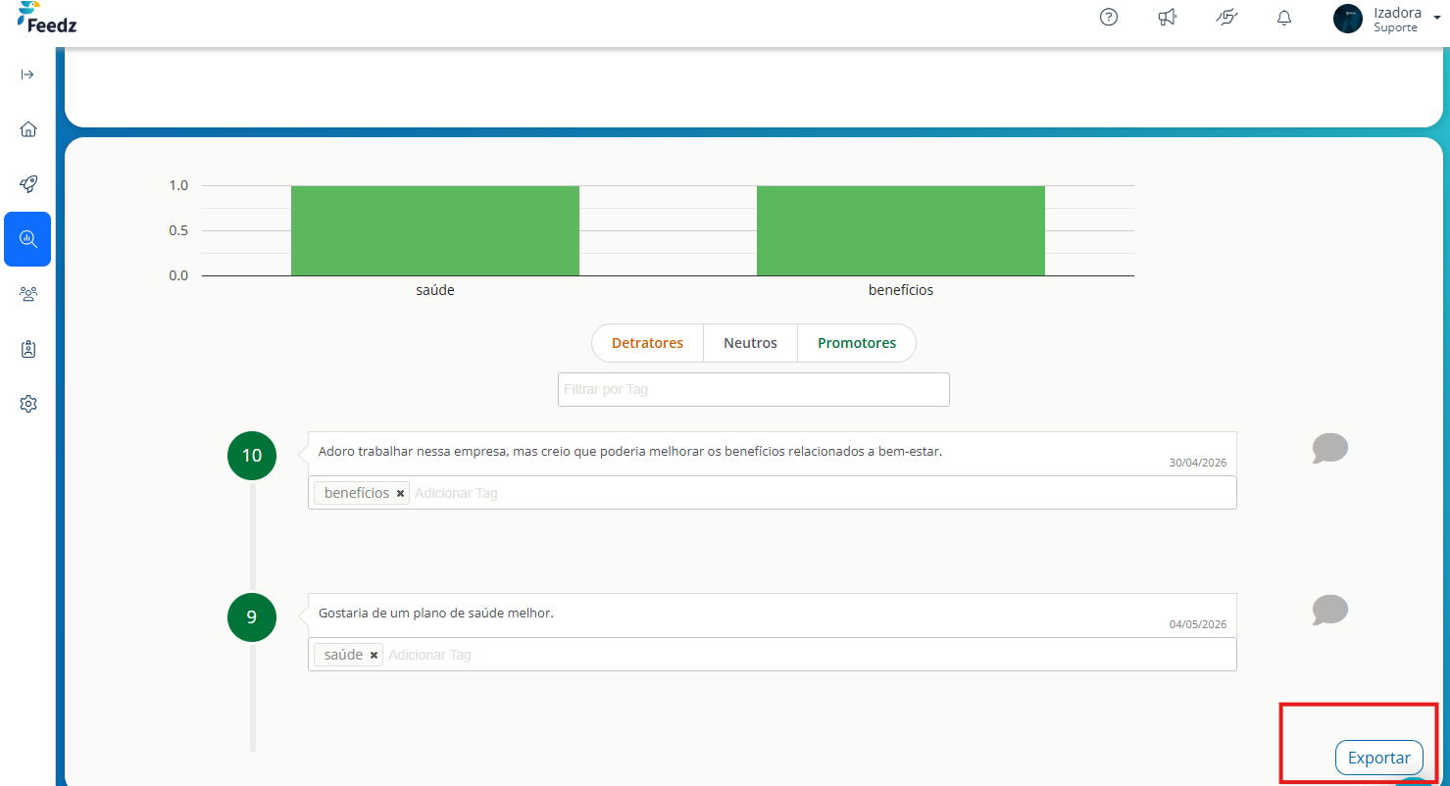The width and height of the screenshot is (1450, 786).
Task: Open the Izadora user menu arrow
Action: (x=1437, y=19)
